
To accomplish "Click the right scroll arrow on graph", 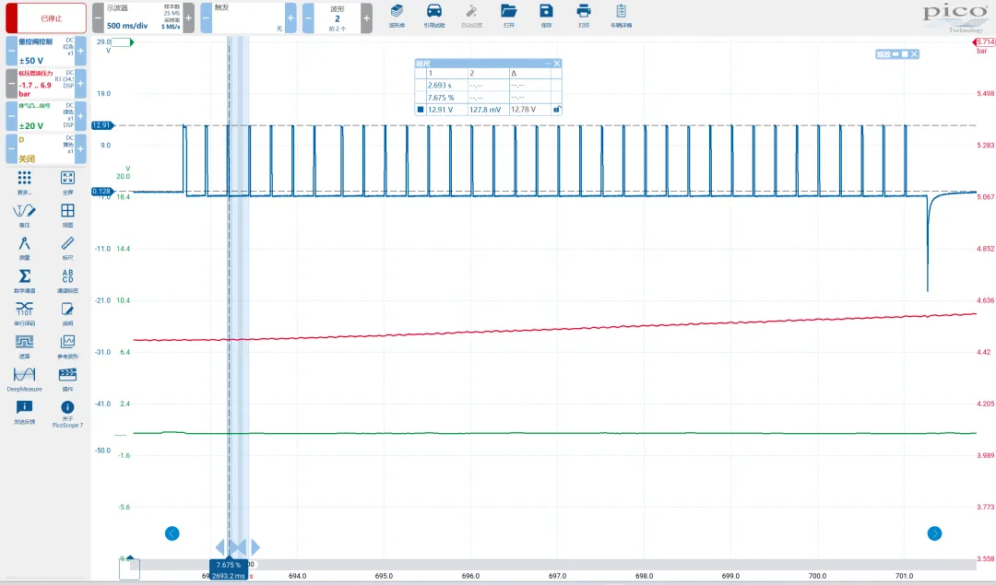I will click(934, 533).
